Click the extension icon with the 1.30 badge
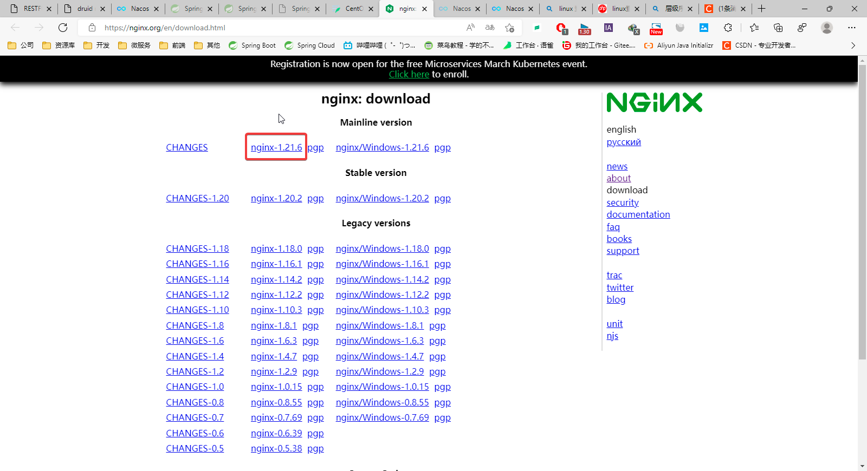The image size is (867, 471). (585, 29)
